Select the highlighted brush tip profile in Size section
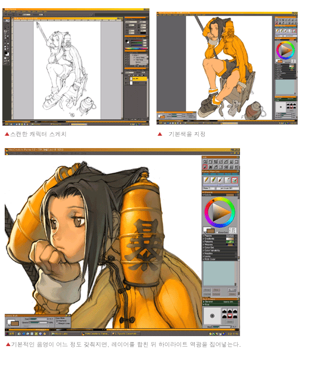The image size is (313, 369). click(229, 316)
